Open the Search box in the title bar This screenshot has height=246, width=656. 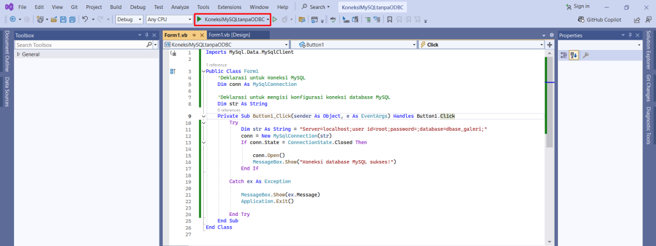(x=316, y=7)
